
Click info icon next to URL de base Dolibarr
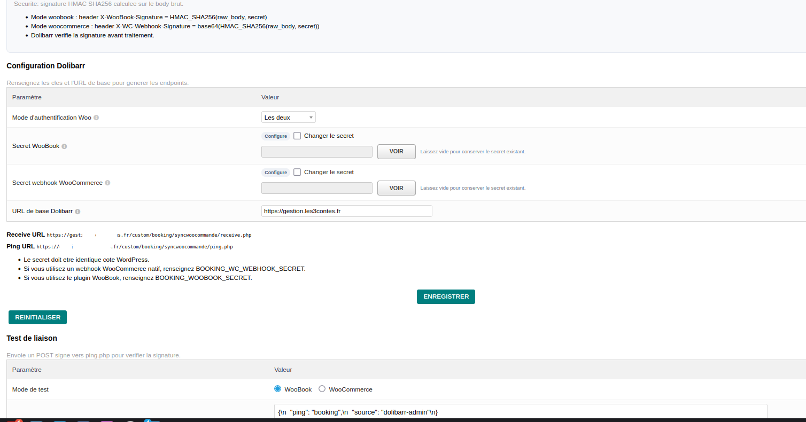pos(77,212)
